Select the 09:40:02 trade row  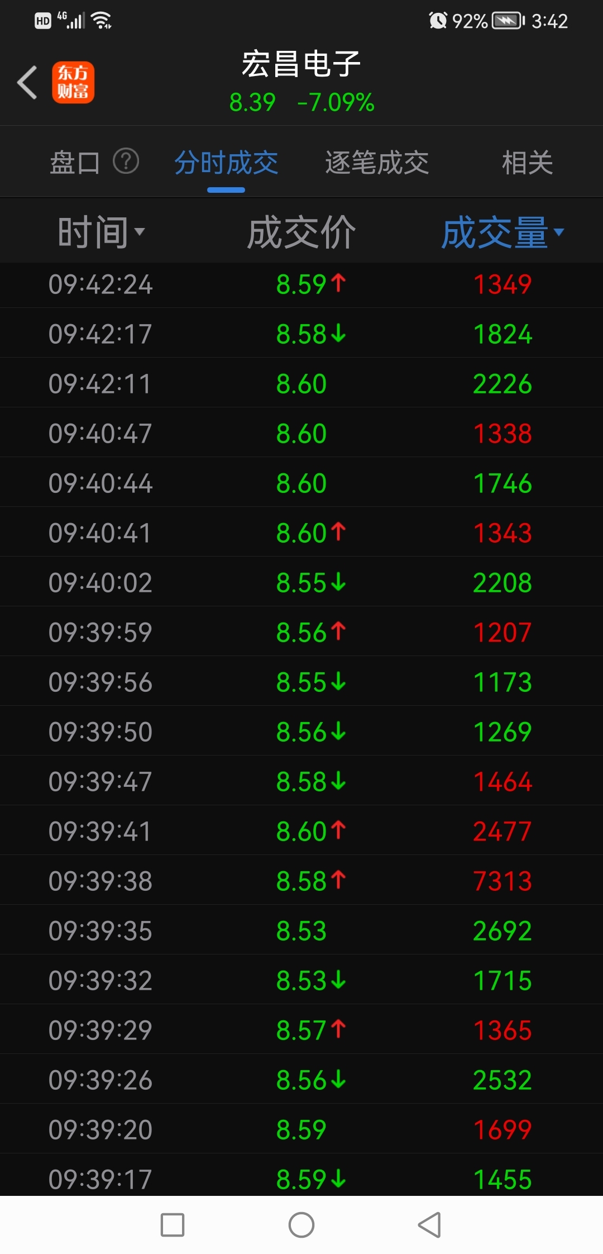point(301,582)
